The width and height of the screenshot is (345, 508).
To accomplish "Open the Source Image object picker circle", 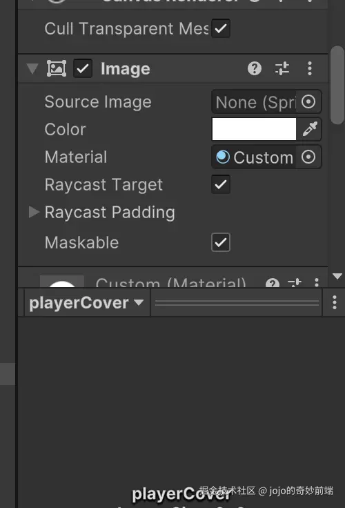I will [x=308, y=102].
